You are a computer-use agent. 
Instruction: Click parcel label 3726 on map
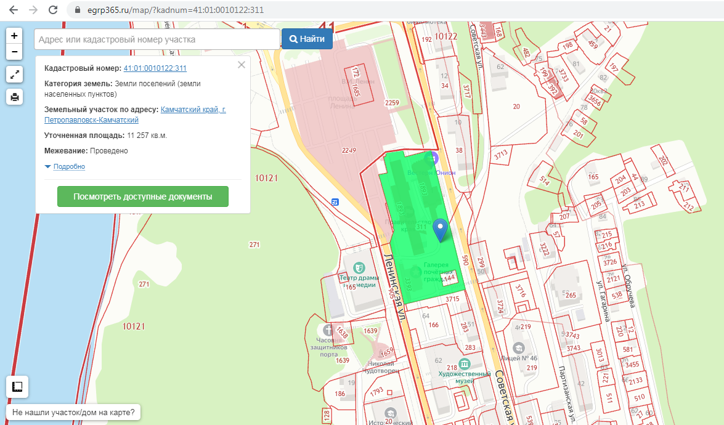pyautogui.click(x=610, y=262)
